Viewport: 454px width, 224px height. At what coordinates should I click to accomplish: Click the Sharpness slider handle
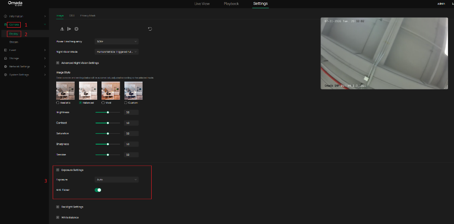108,144
